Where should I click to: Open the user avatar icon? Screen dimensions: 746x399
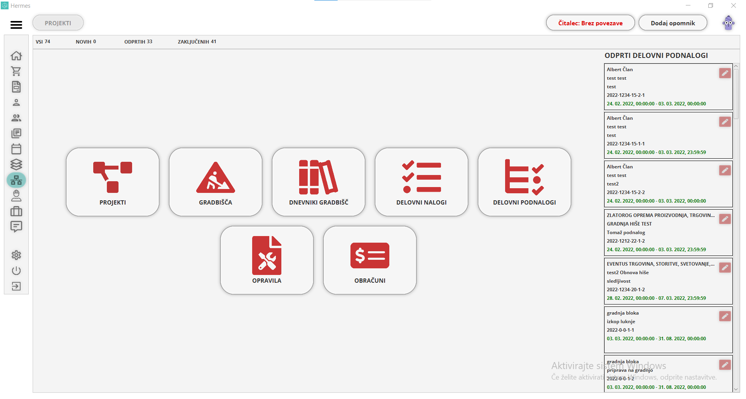pyautogui.click(x=729, y=23)
